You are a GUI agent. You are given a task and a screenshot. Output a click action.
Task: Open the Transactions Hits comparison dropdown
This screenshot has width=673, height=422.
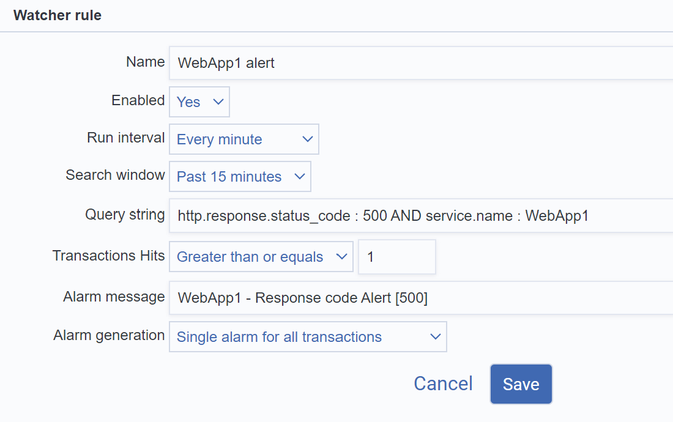[261, 256]
